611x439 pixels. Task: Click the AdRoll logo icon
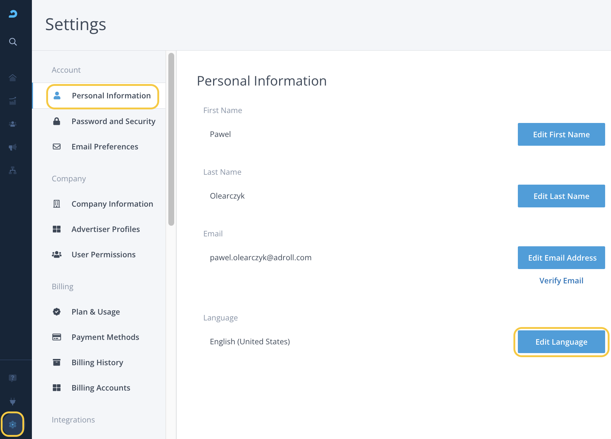[13, 14]
